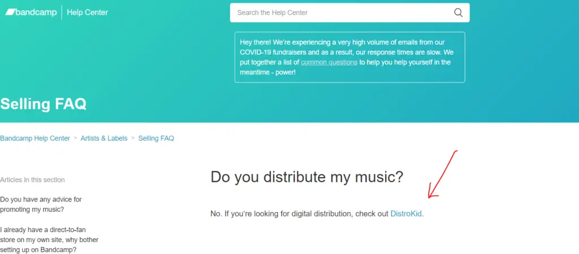Open the DistroKid link
This screenshot has height=254, width=579.
(406, 213)
